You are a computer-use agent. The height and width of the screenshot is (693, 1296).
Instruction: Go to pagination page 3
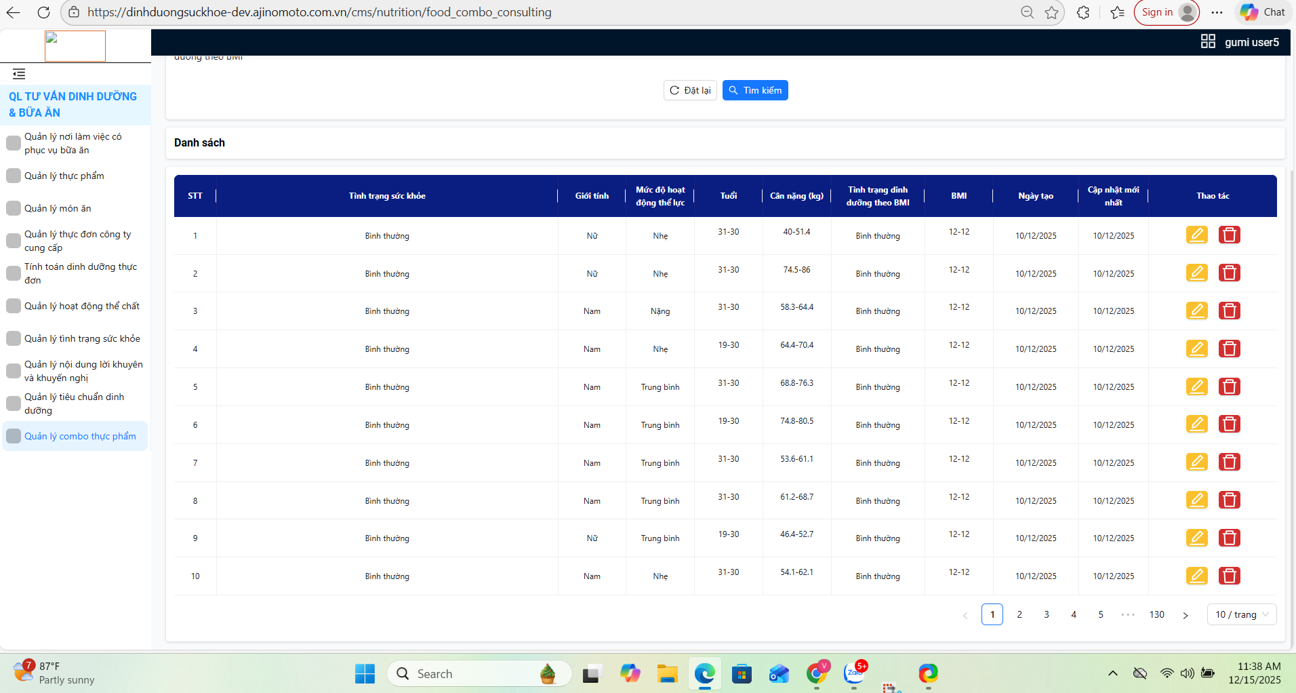(x=1047, y=614)
